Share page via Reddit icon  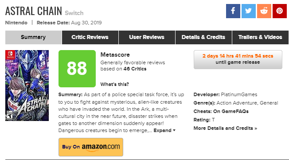coord(264,11)
